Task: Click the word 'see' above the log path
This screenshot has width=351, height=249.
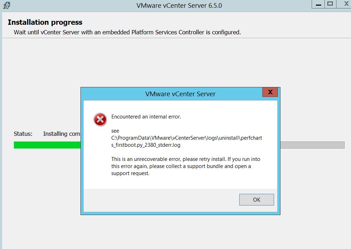Action: click(x=115, y=131)
